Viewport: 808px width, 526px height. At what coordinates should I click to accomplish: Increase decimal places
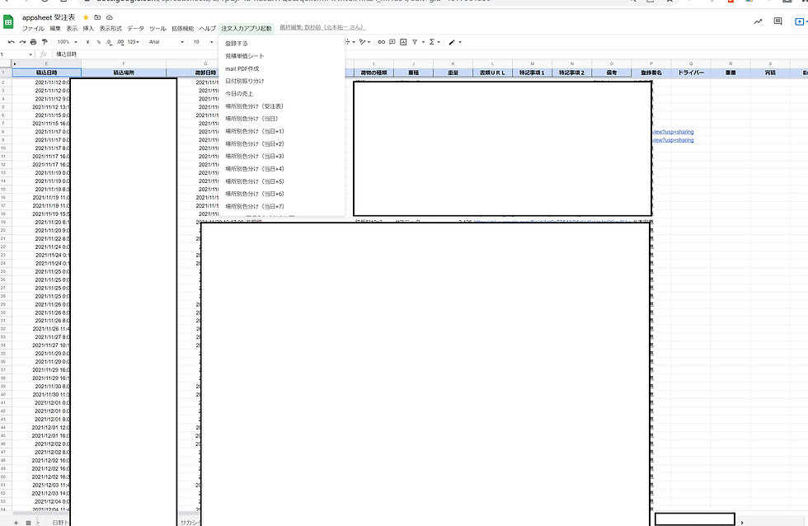click(120, 42)
